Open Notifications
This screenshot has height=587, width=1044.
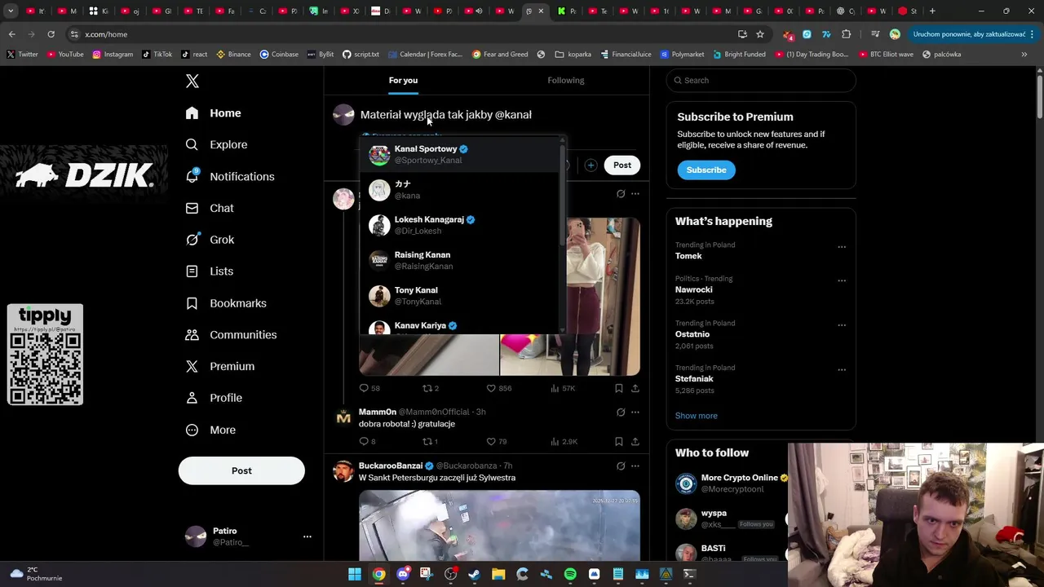(x=230, y=176)
